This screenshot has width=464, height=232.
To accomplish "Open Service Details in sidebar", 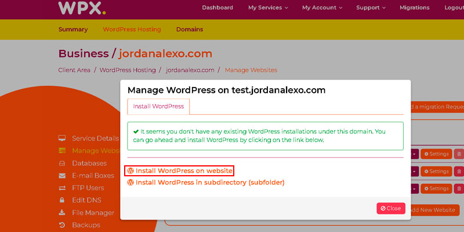I will pos(95,139).
